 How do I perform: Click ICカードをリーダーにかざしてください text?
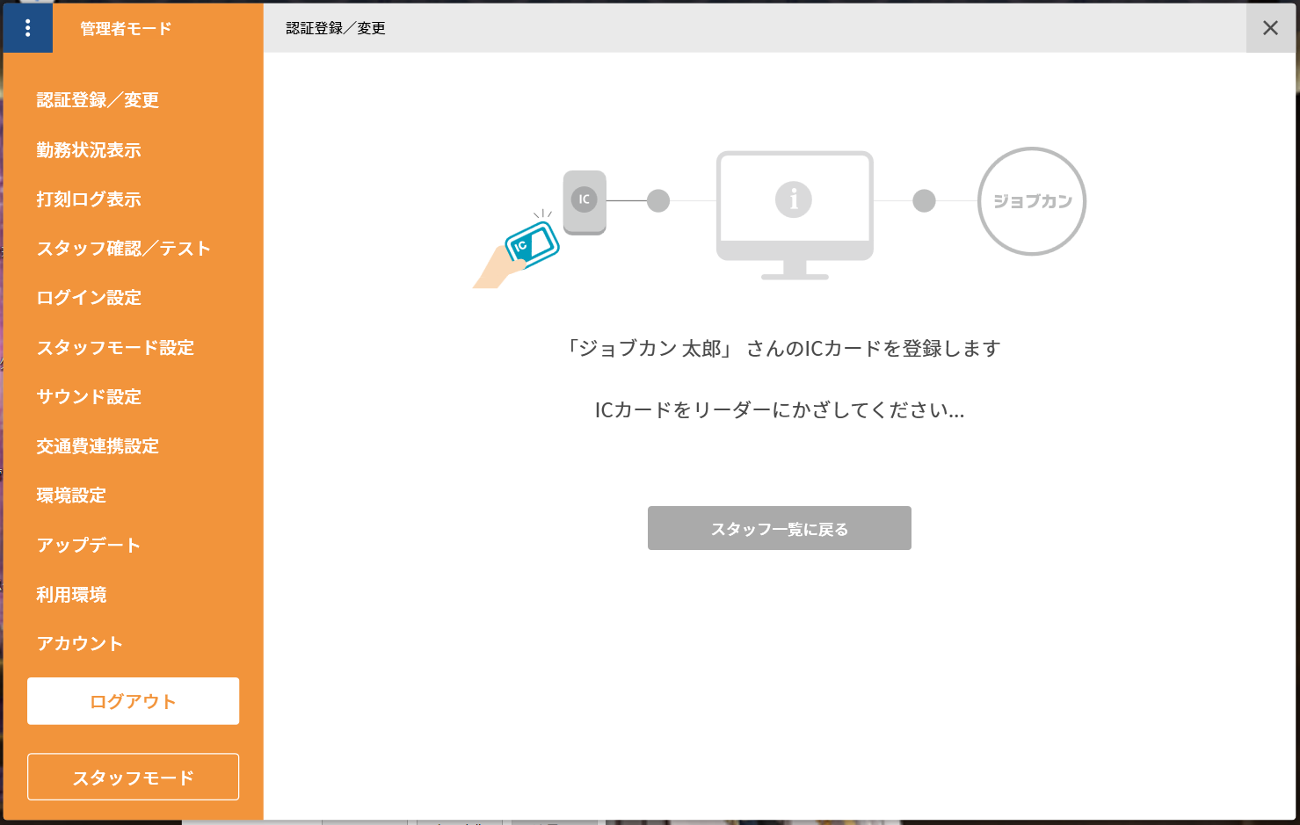point(780,410)
